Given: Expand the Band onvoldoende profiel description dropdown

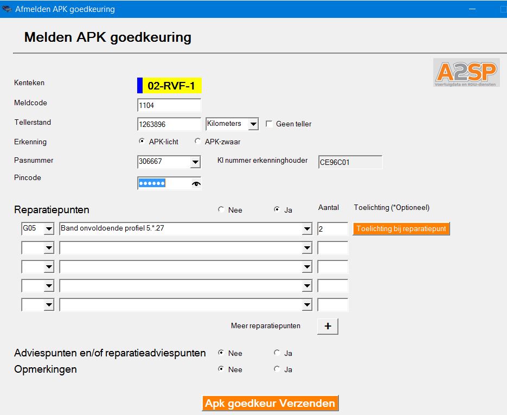Looking at the screenshot, I should [307, 229].
